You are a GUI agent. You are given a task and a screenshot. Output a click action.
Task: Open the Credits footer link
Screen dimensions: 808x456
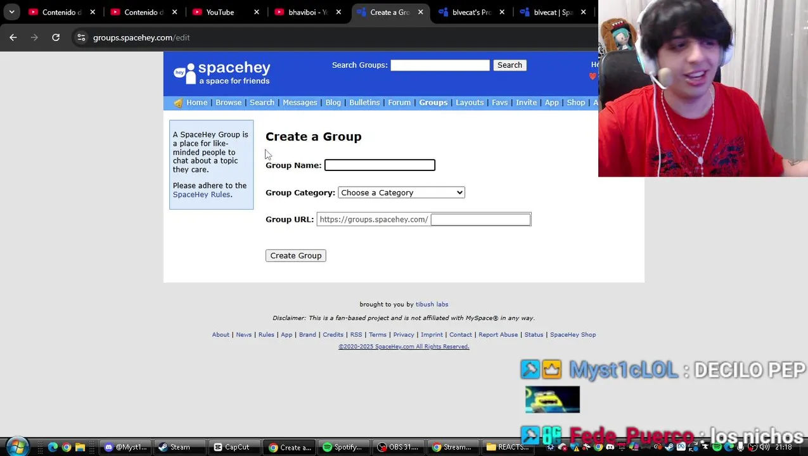click(x=333, y=335)
